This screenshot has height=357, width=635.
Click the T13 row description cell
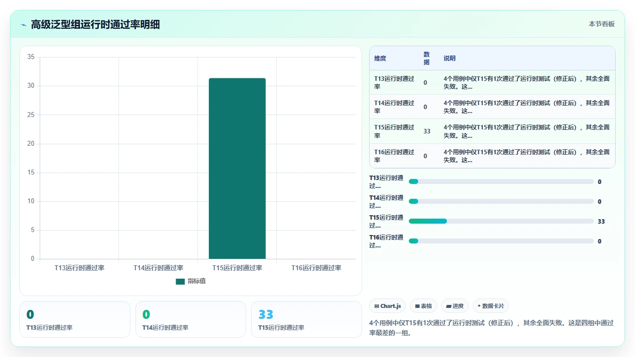click(527, 82)
